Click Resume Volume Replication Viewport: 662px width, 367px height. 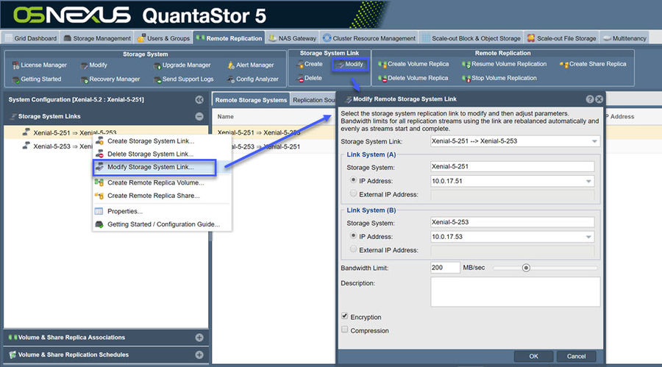(x=504, y=64)
